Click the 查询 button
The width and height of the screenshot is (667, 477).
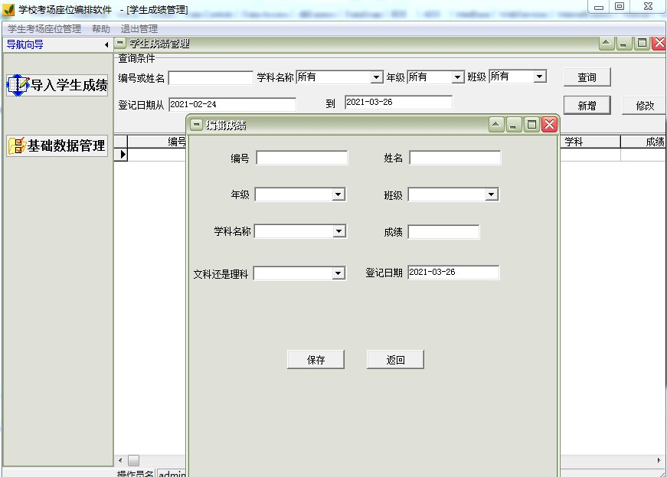tap(587, 77)
